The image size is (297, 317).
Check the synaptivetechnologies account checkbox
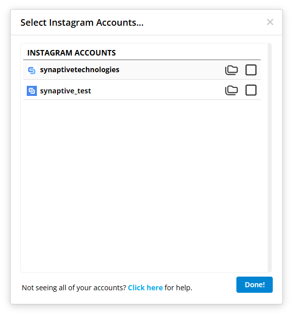[x=251, y=70]
